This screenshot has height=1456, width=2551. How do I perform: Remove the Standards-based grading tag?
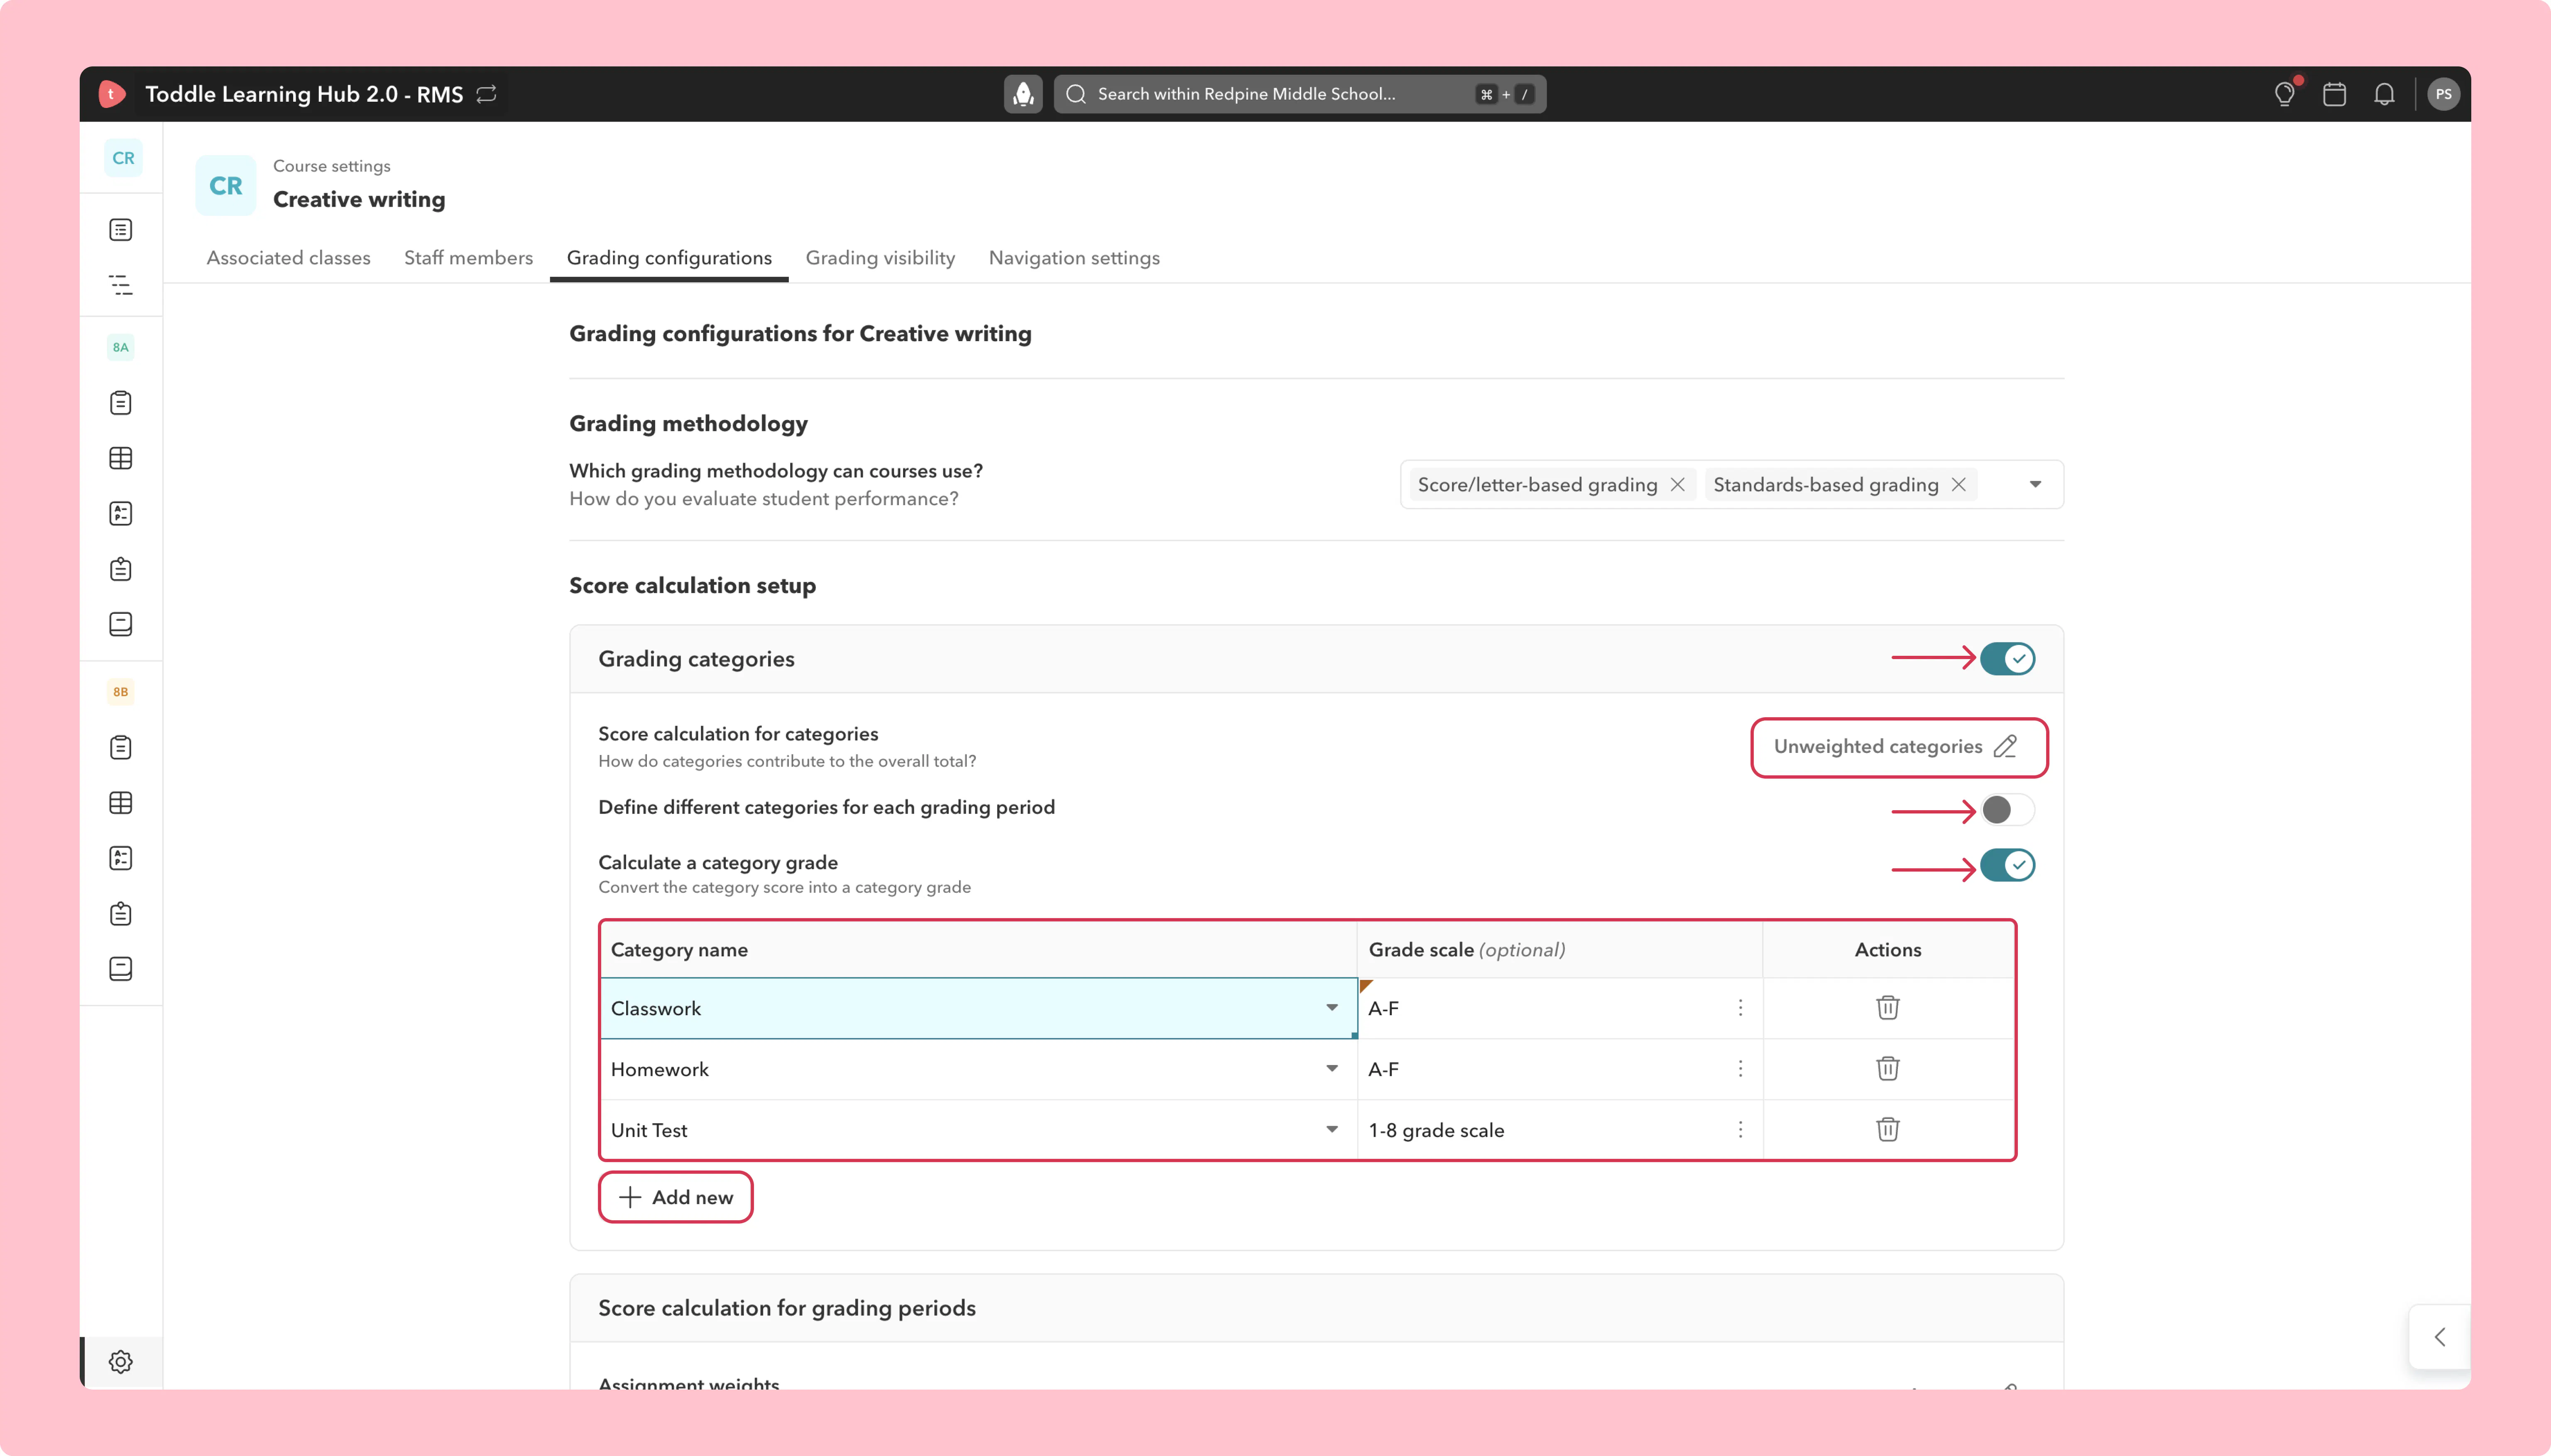tap(1959, 485)
